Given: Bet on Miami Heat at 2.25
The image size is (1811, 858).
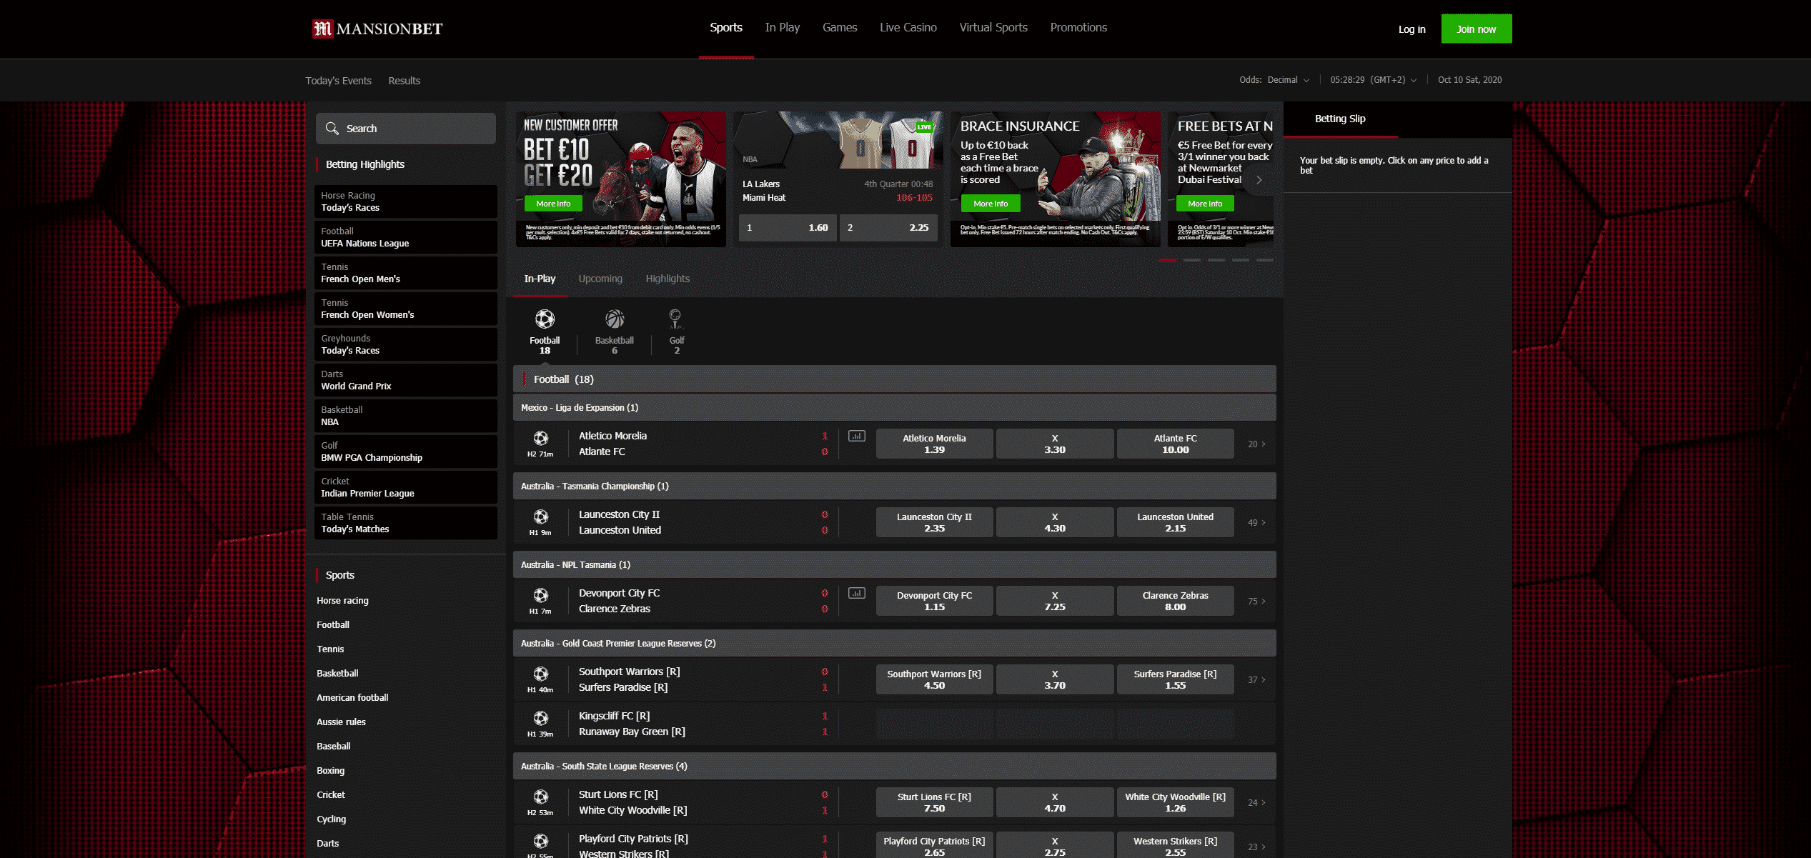Looking at the screenshot, I should pos(888,228).
